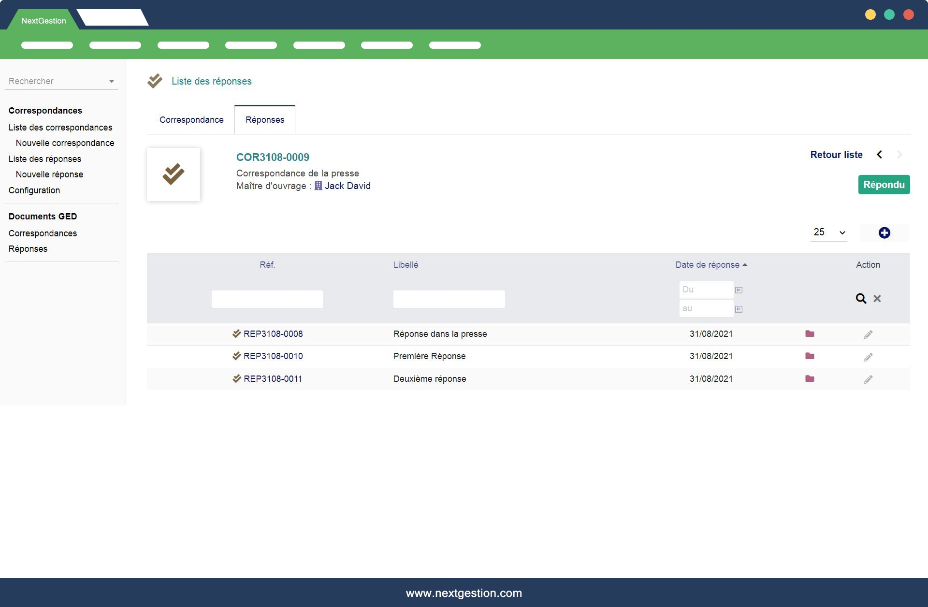Click edit pencil for REP3108-0011 row

868,379
